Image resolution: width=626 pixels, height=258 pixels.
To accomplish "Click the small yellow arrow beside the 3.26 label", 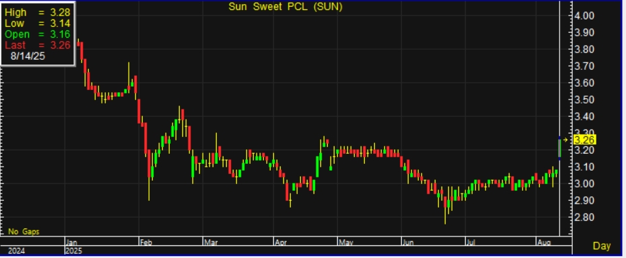I will click(565, 140).
